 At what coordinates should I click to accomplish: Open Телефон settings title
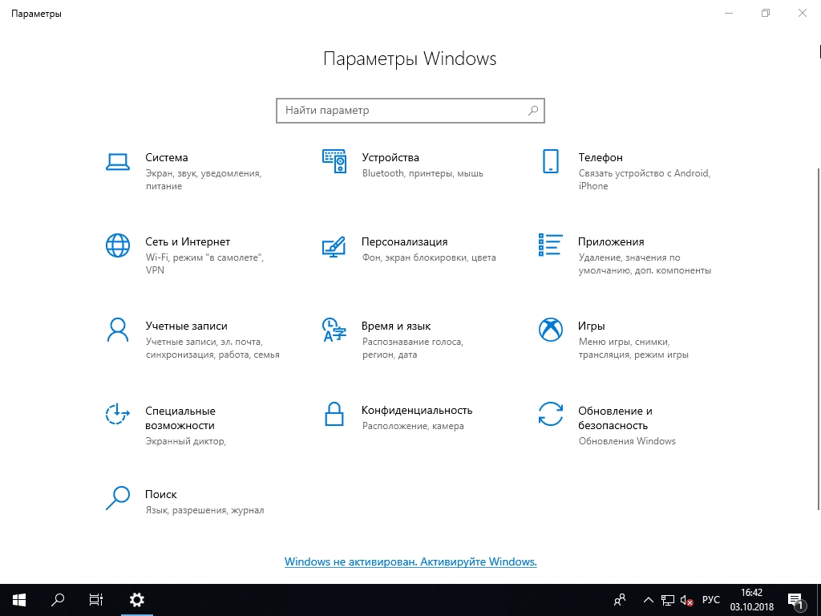600,158
